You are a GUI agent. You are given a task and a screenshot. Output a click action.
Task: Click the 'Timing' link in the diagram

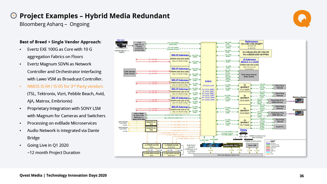[243, 130]
